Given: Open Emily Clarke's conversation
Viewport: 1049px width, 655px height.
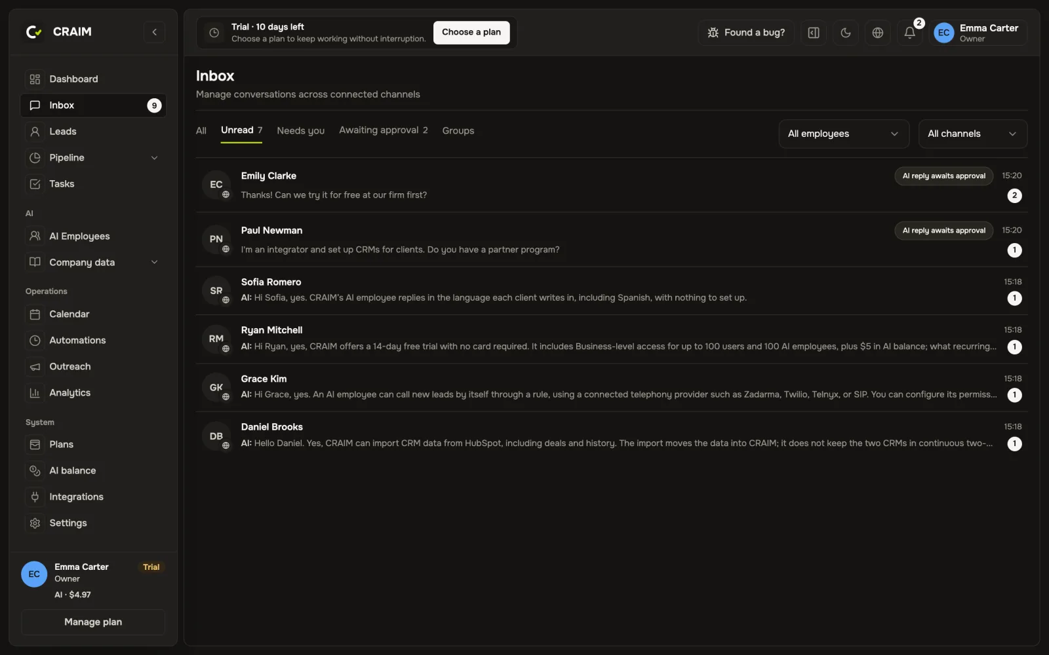Looking at the screenshot, I should (x=611, y=185).
